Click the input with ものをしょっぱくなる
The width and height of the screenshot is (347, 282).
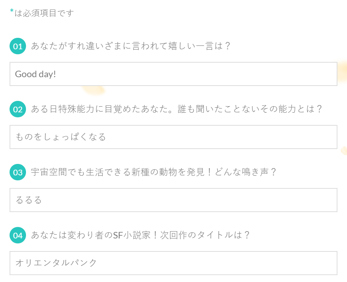click(x=173, y=137)
